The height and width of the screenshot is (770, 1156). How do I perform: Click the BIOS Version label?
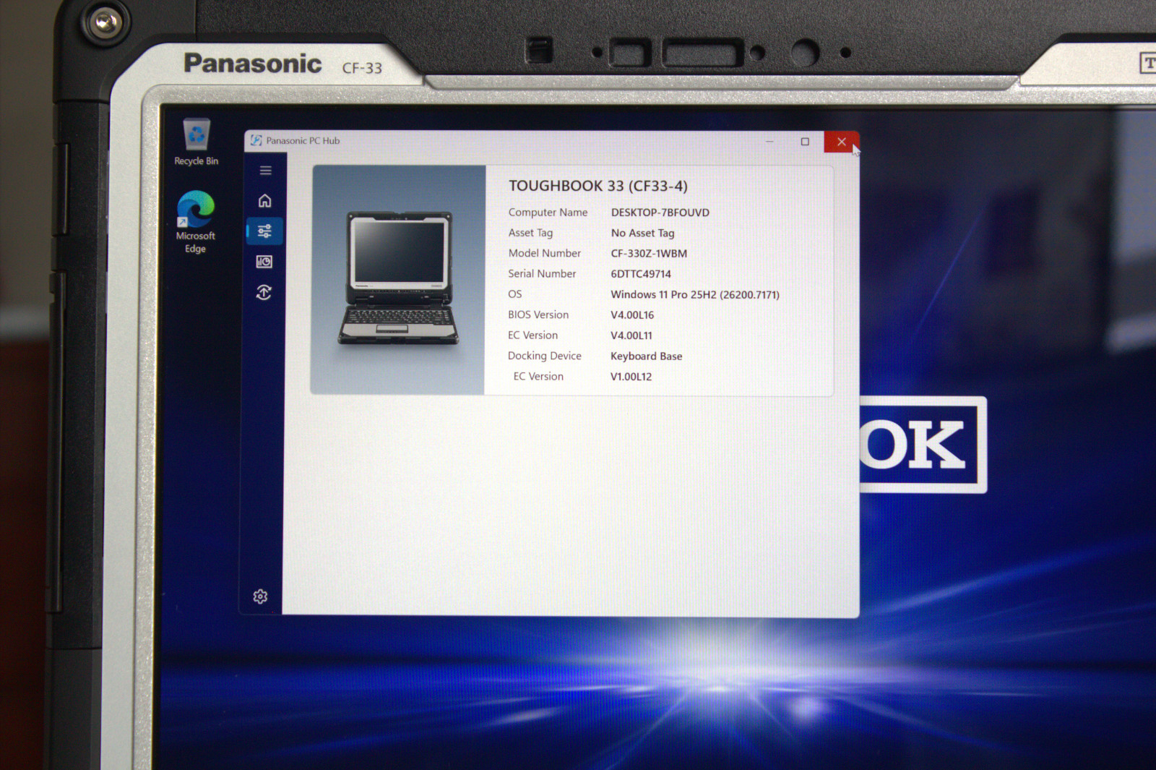click(x=538, y=315)
